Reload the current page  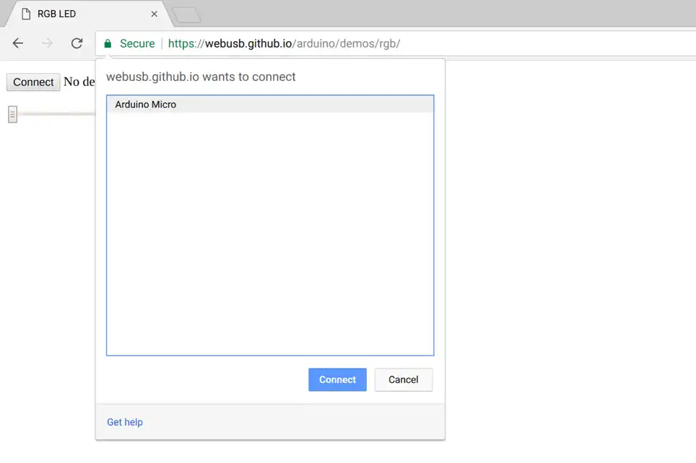pos(77,43)
